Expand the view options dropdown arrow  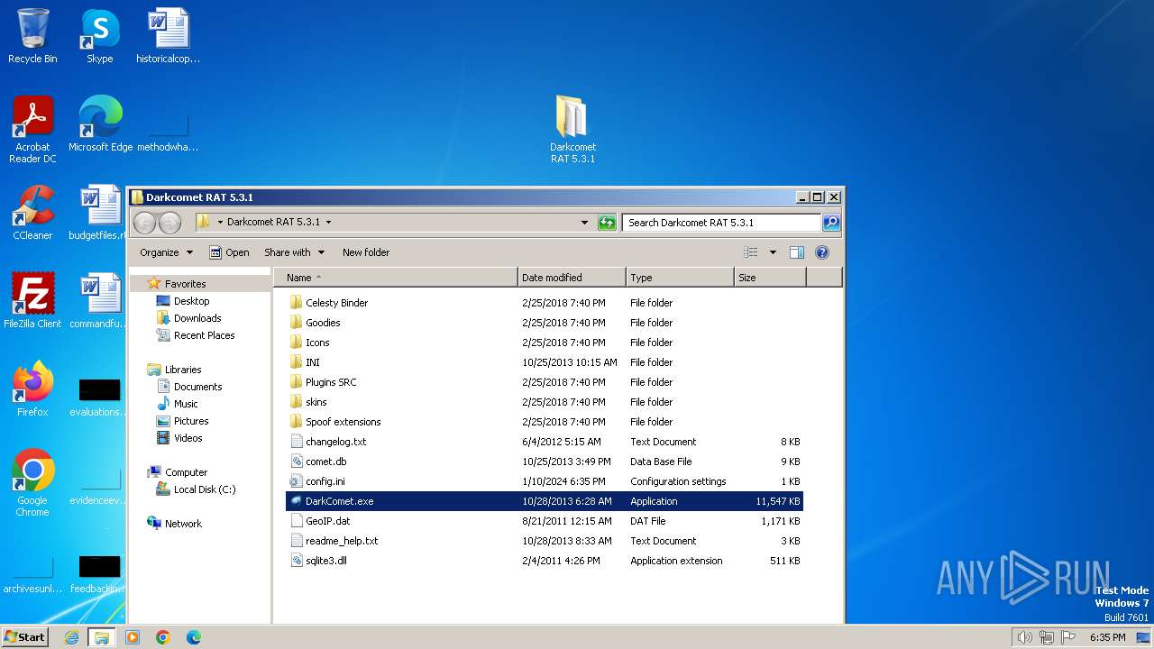[773, 252]
